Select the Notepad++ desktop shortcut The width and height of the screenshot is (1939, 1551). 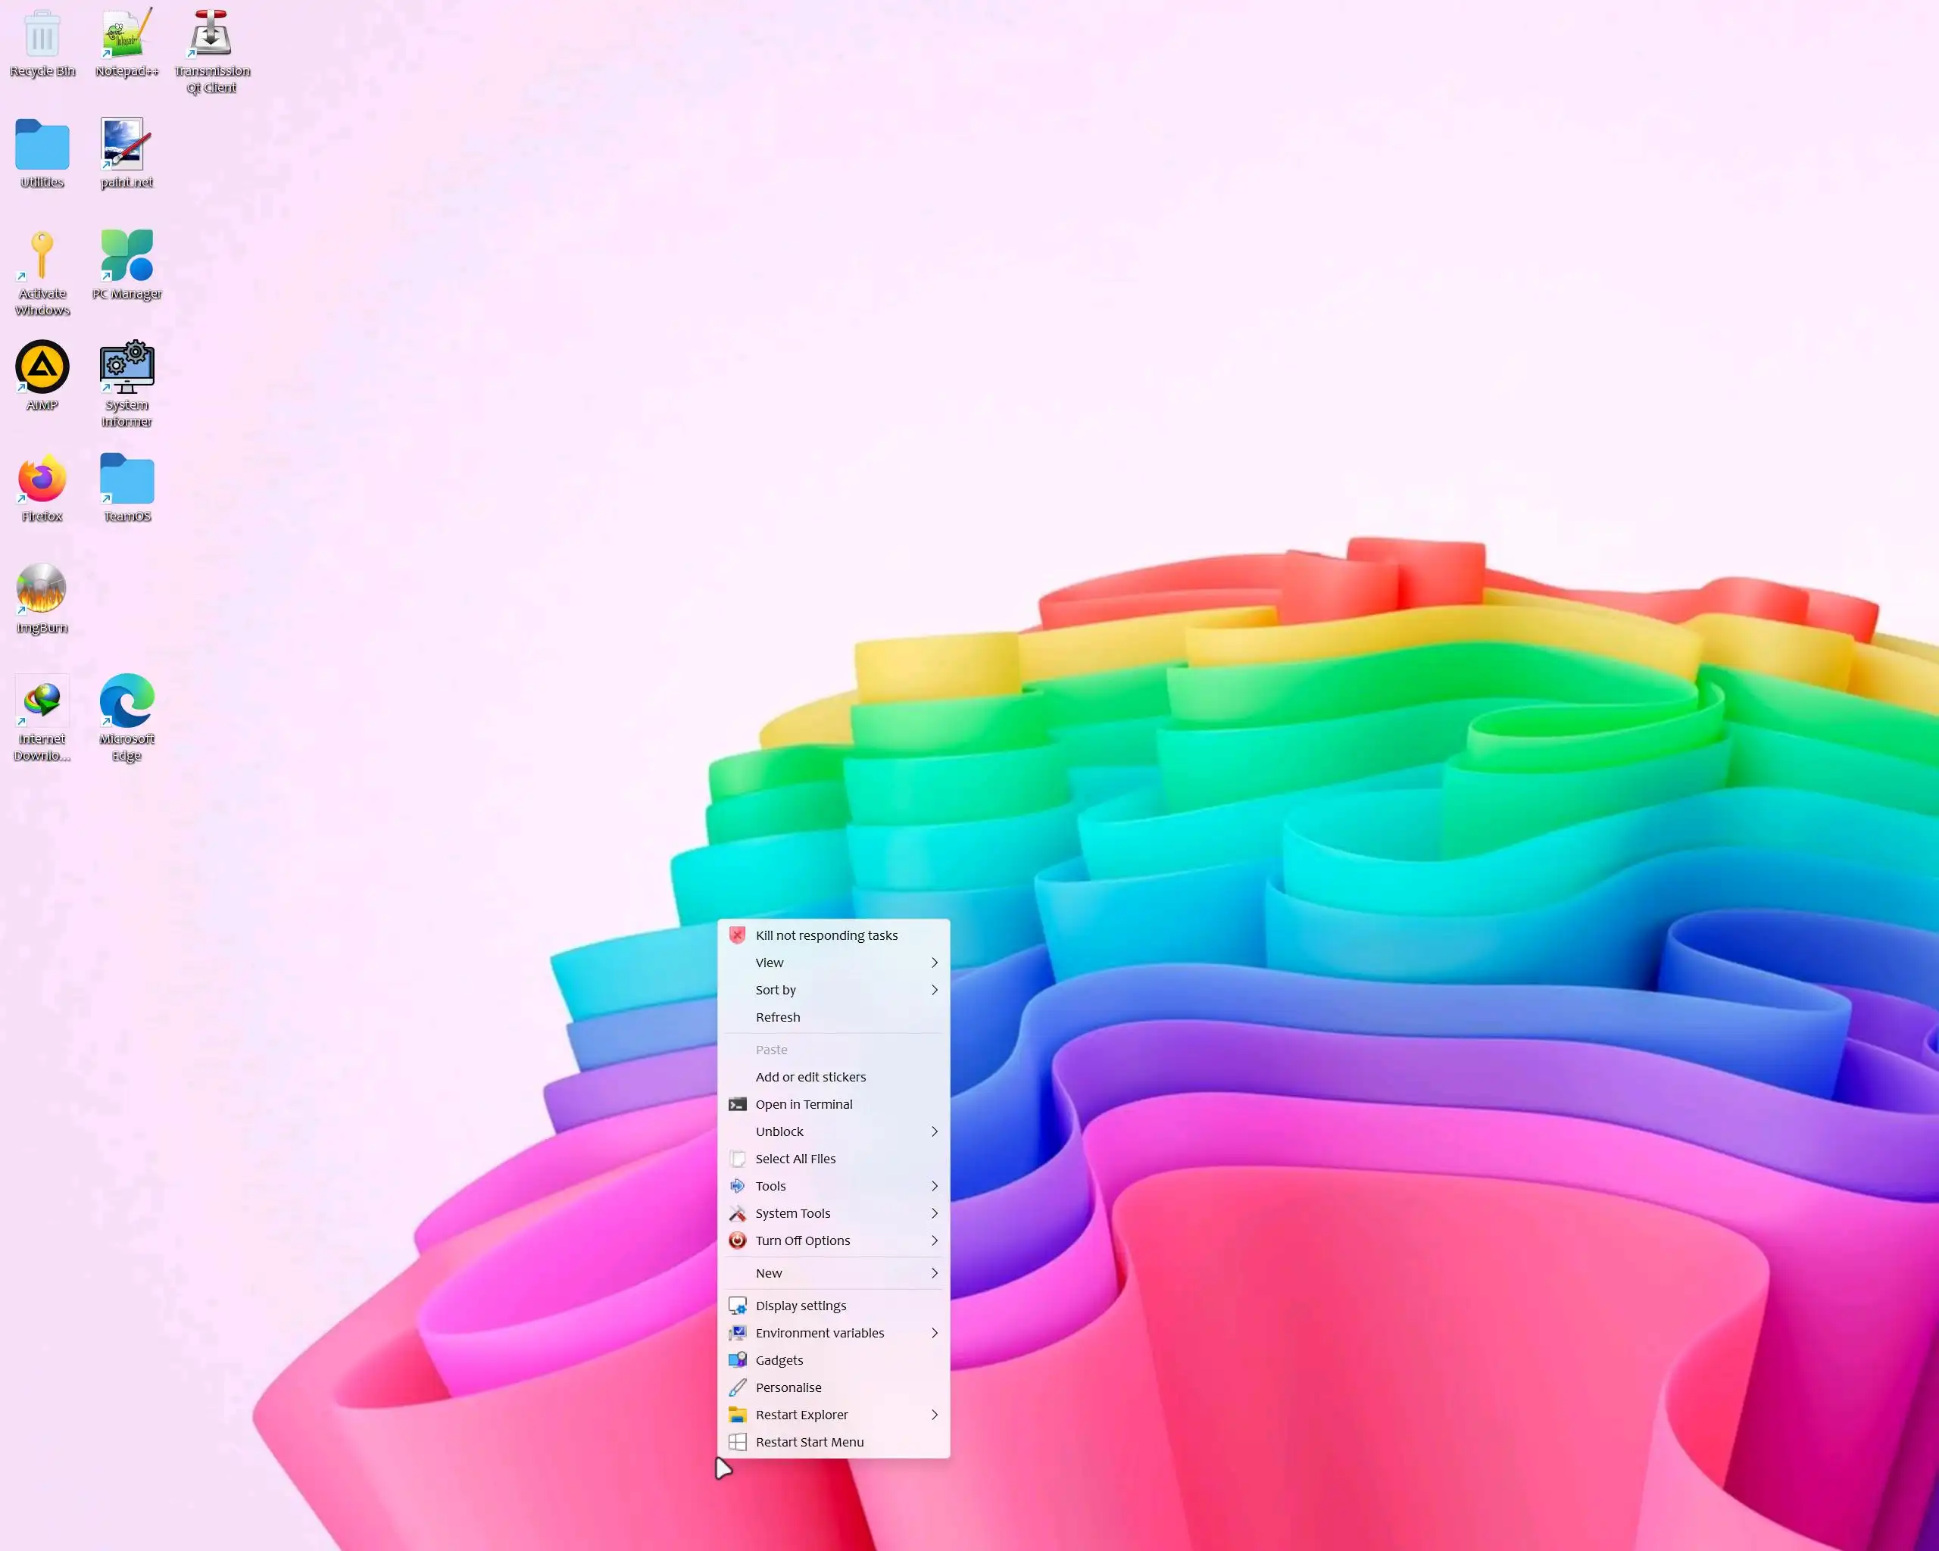pyautogui.click(x=126, y=36)
